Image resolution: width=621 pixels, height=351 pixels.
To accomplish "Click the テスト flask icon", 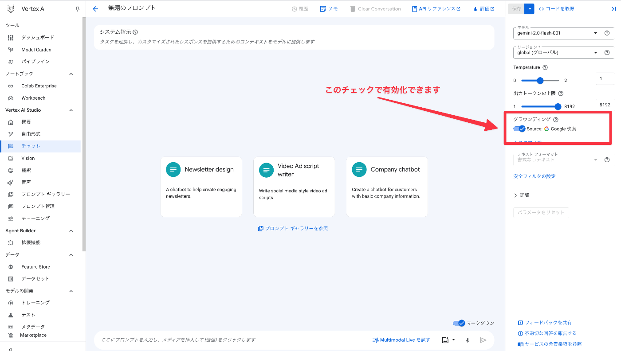I will tap(11, 315).
